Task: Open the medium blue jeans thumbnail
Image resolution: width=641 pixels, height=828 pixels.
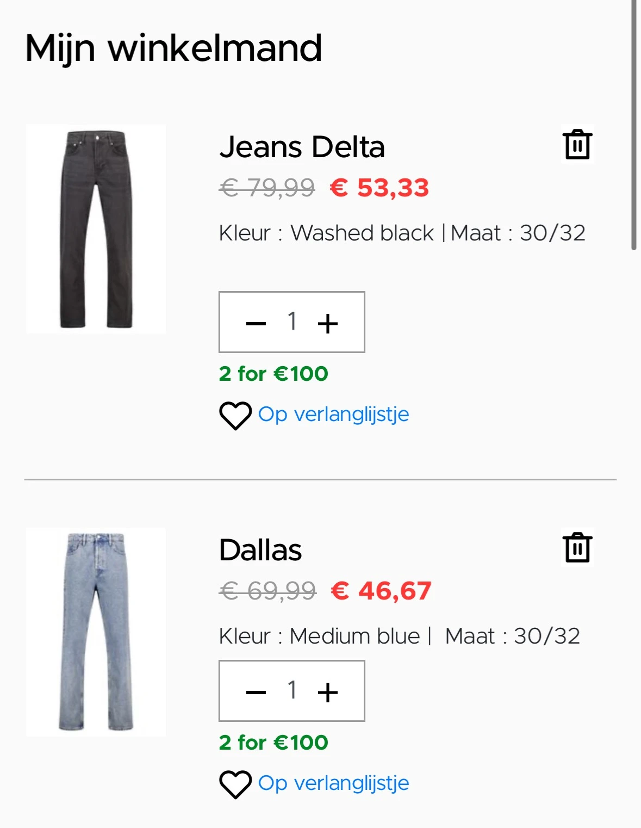Action: [x=96, y=632]
